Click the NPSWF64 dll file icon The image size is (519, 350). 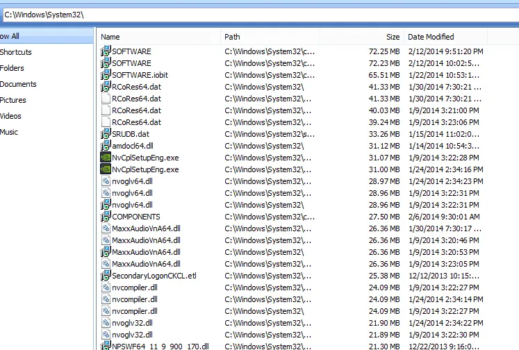106,347
